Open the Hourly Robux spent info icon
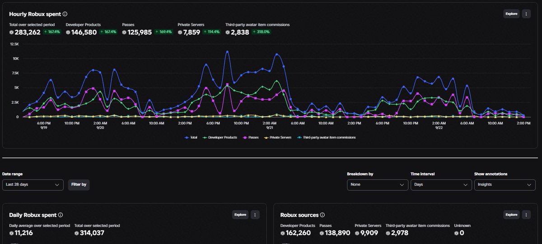Image resolution: width=542 pixels, height=244 pixels. click(x=65, y=14)
